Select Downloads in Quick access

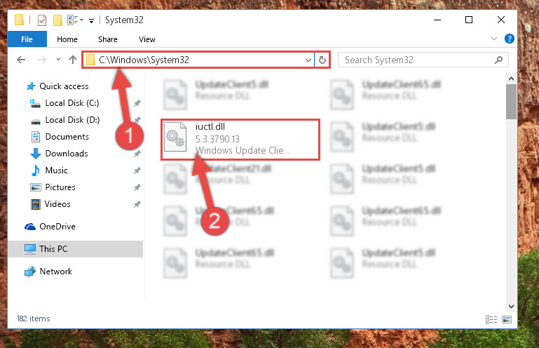pyautogui.click(x=67, y=154)
